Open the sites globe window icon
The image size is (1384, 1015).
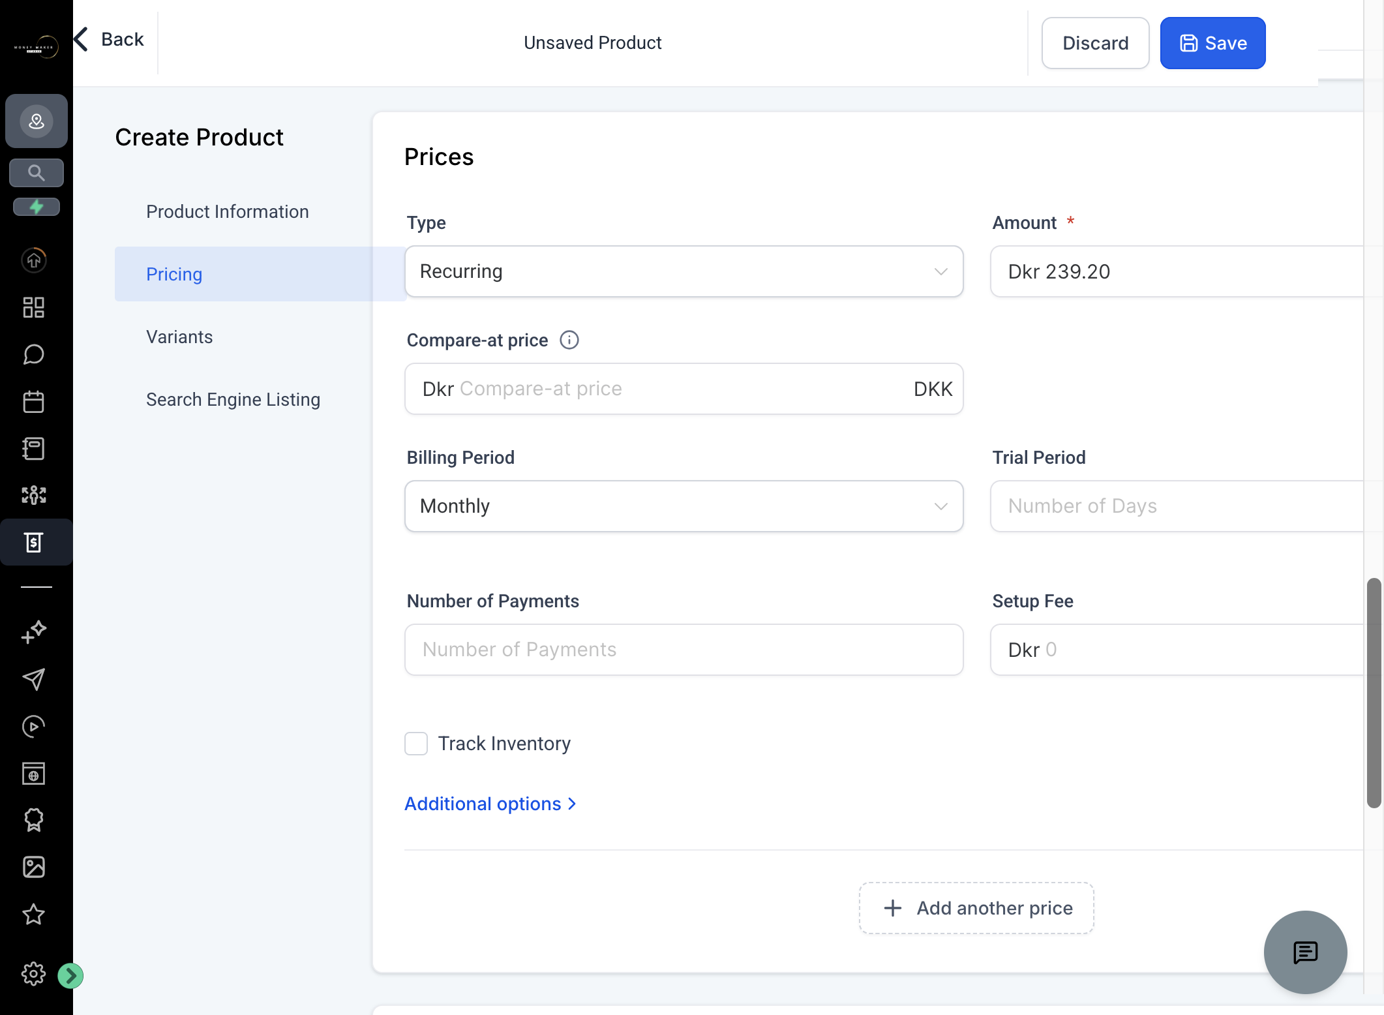[x=34, y=773]
